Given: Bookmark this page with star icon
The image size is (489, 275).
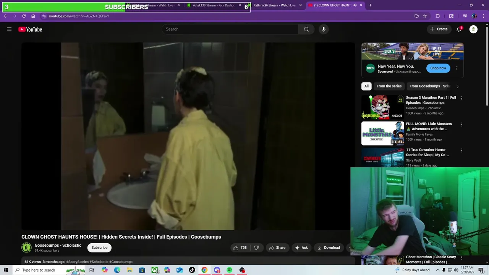Looking at the screenshot, I should (425, 16).
